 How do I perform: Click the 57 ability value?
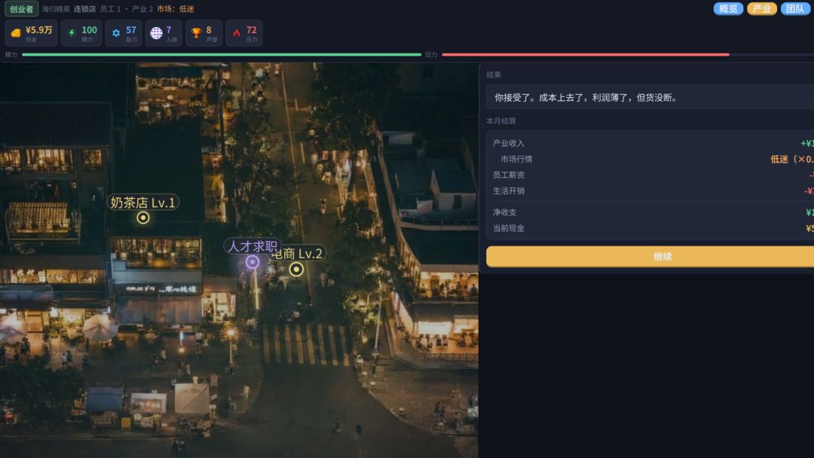coord(131,30)
